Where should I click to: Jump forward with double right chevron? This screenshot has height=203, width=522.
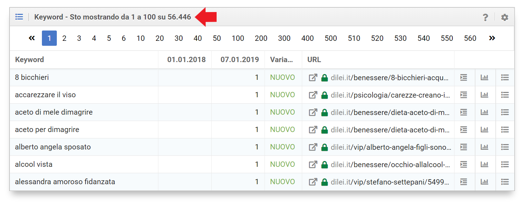pyautogui.click(x=492, y=38)
